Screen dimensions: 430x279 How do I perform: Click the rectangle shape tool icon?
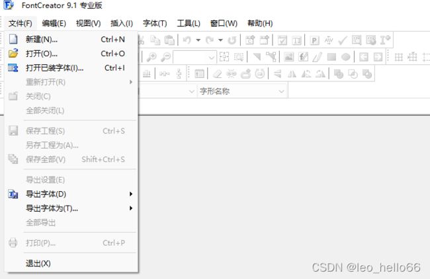point(331,57)
